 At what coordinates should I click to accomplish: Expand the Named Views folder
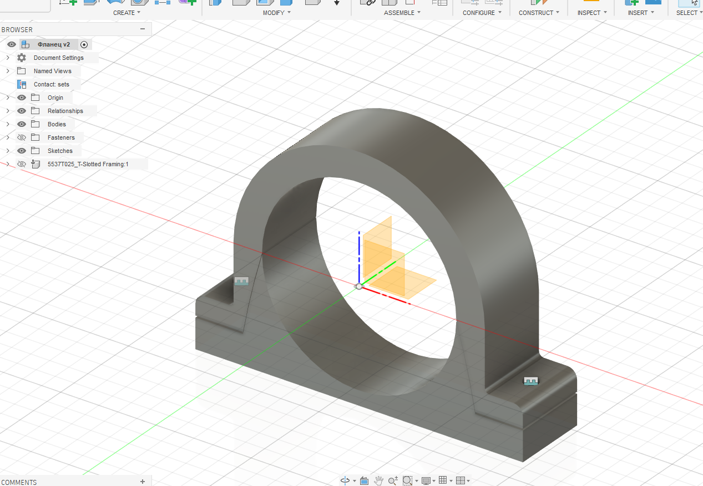pos(8,71)
